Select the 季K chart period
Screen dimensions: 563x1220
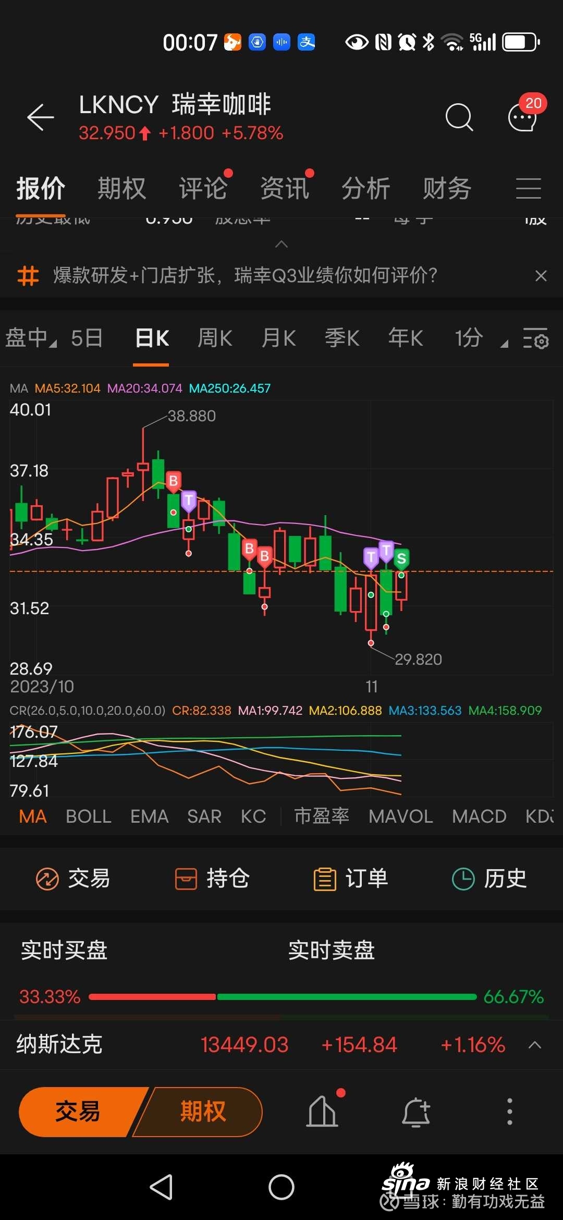[342, 338]
